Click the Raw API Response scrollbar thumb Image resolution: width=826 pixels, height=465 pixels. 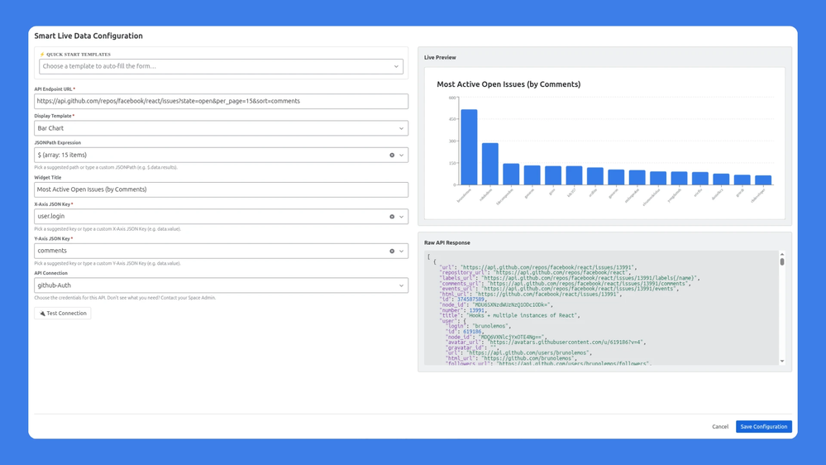click(781, 261)
